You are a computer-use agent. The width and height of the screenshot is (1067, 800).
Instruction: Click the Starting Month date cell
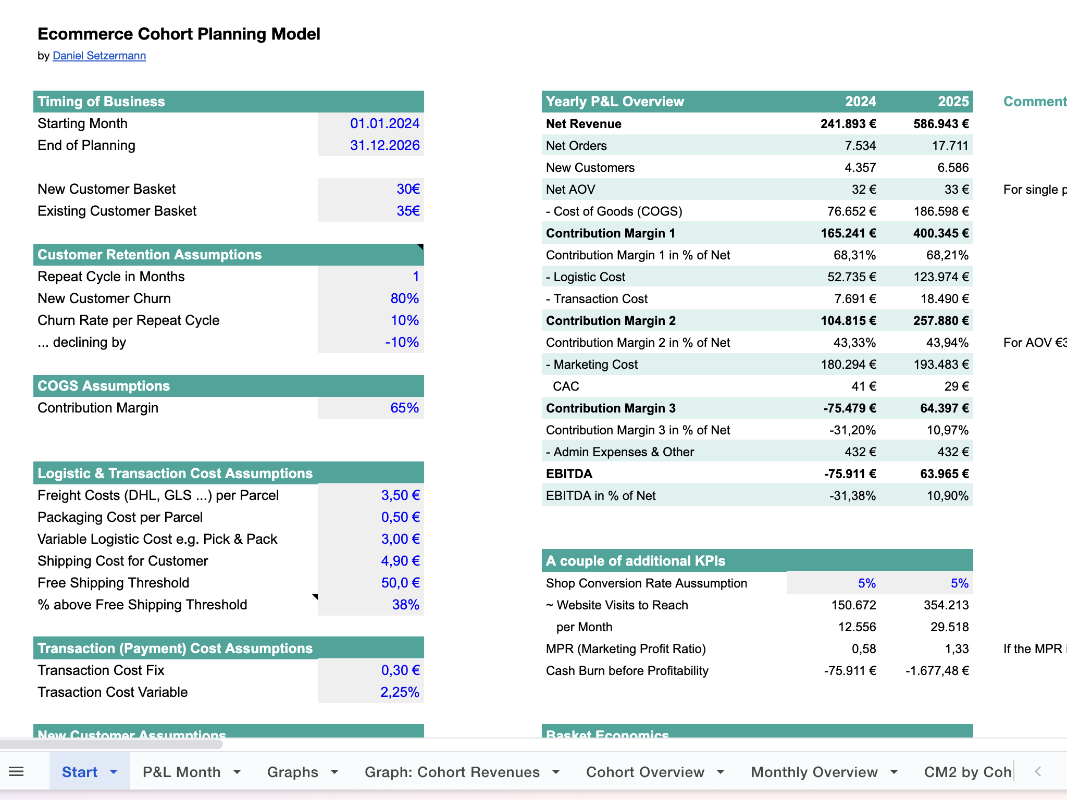[x=371, y=123]
